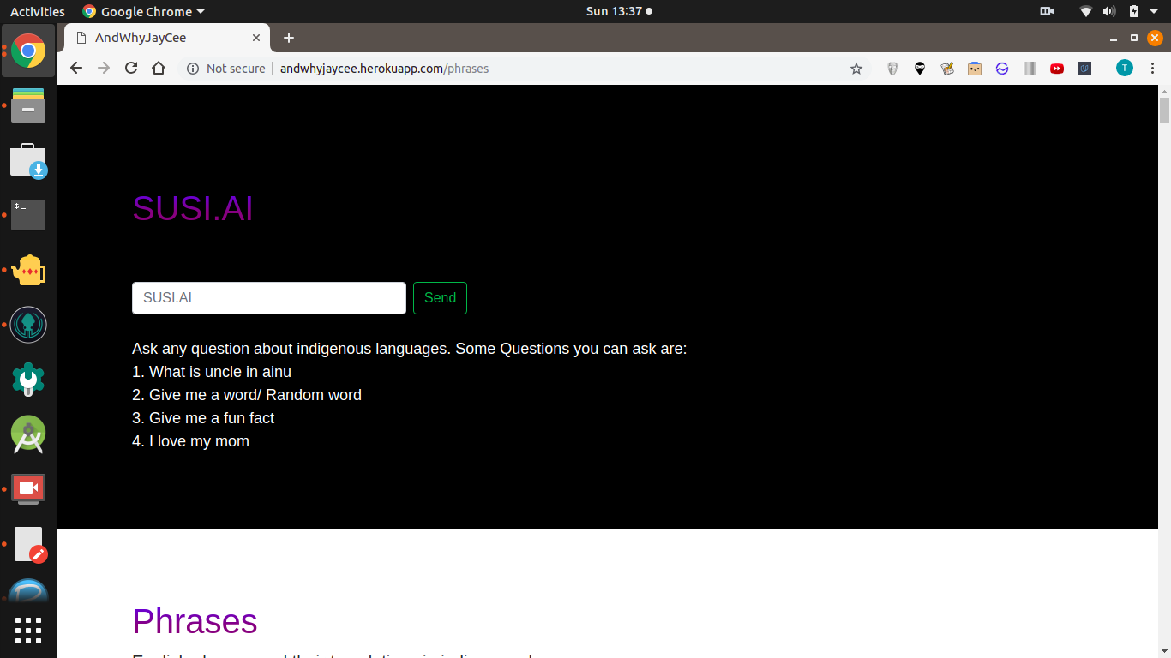
Task: Open the grey mask face extension
Action: (892, 69)
